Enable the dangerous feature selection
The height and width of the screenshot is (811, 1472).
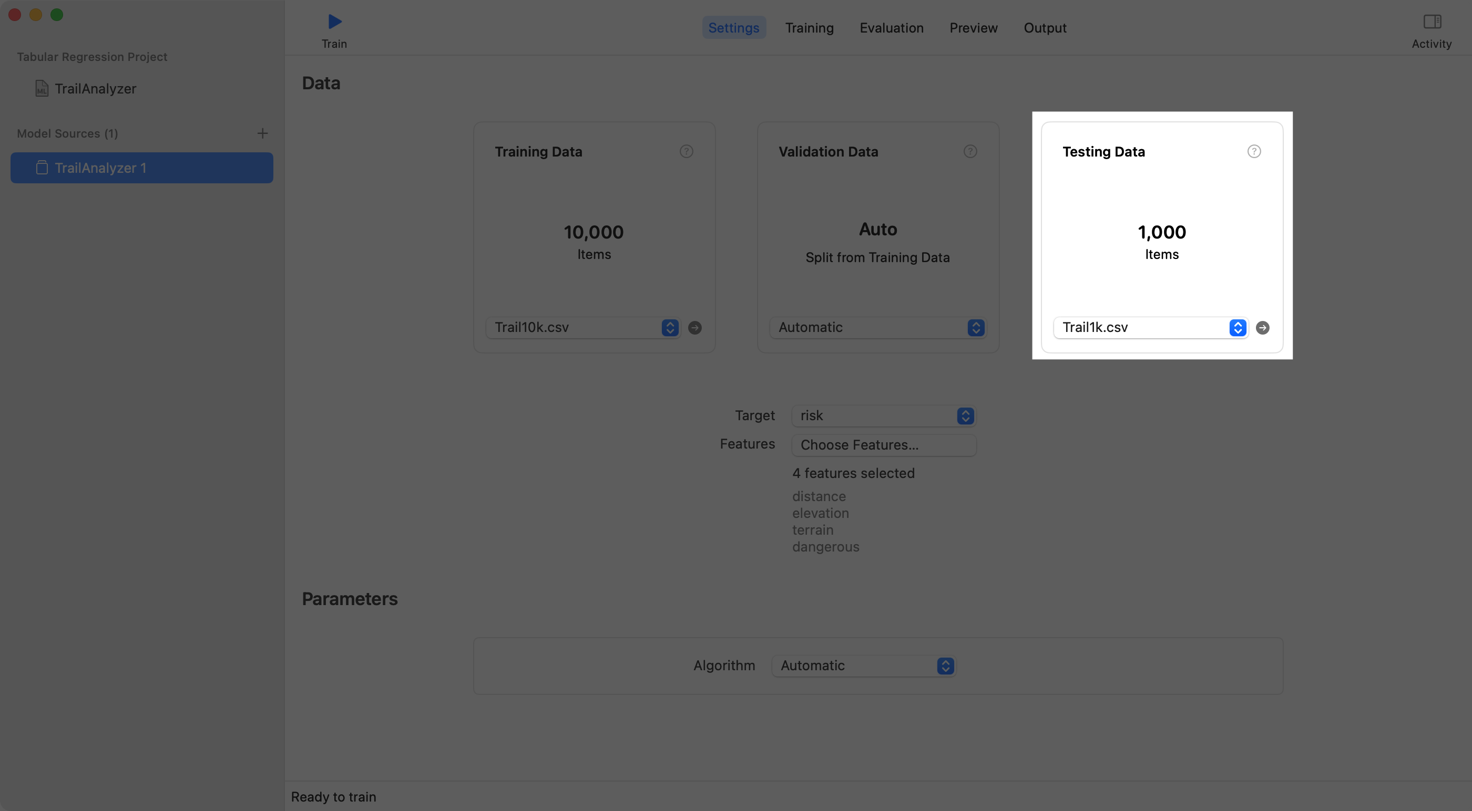[825, 547]
